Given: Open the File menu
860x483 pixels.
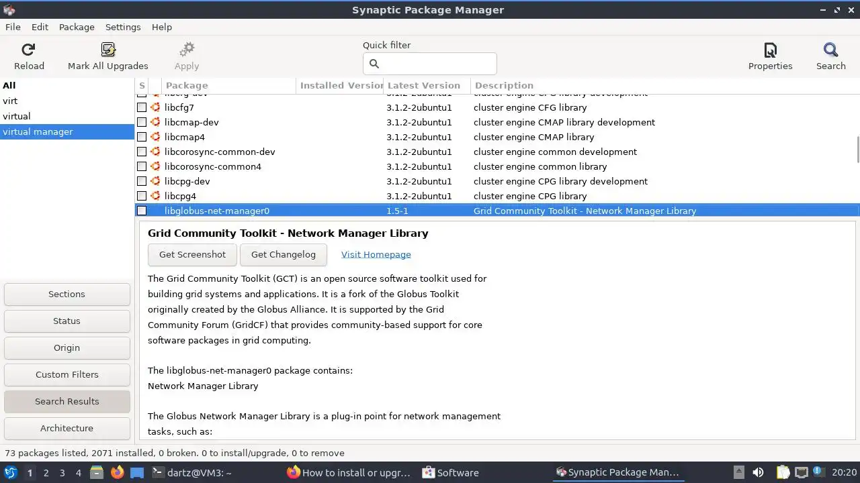Looking at the screenshot, I should tap(13, 27).
